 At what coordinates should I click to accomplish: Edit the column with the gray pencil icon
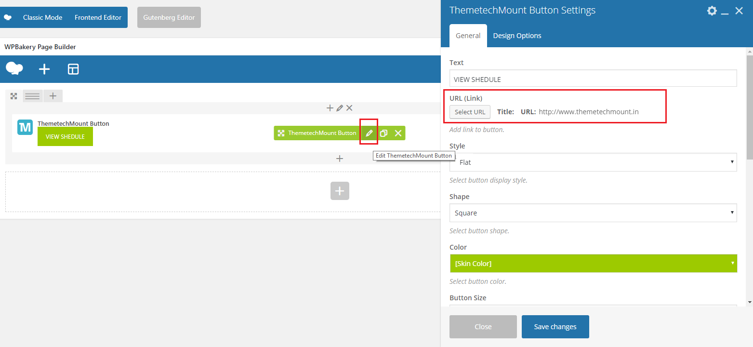pos(340,108)
